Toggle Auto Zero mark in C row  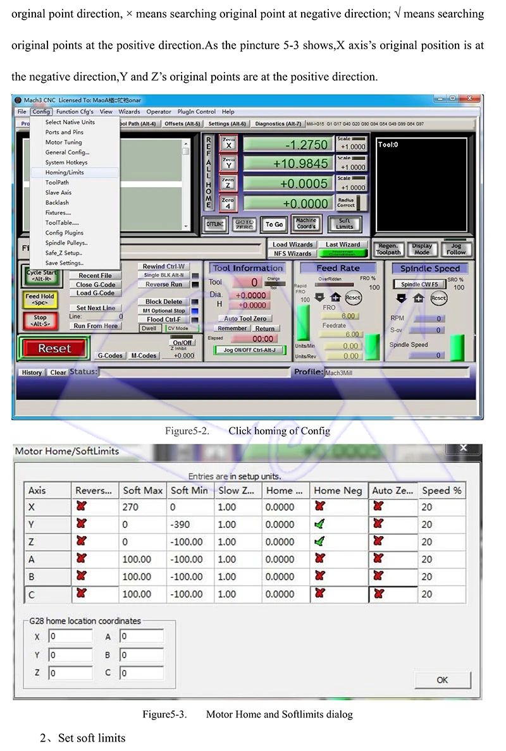coord(378,594)
